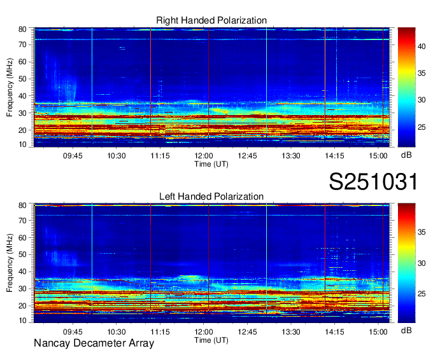Screen dimensions: 433x351
Task: Click the S251031 observation label
Action: [373, 182]
